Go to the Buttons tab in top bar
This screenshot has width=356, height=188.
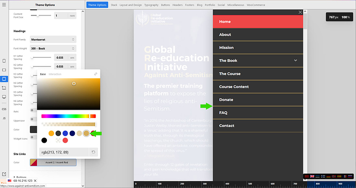166,5
